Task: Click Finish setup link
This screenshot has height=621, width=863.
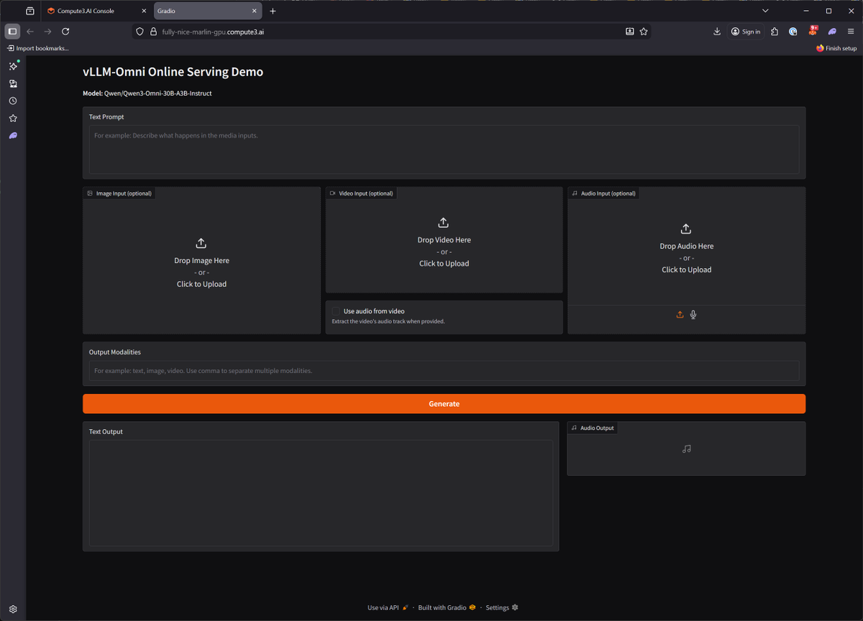Action: (x=836, y=48)
